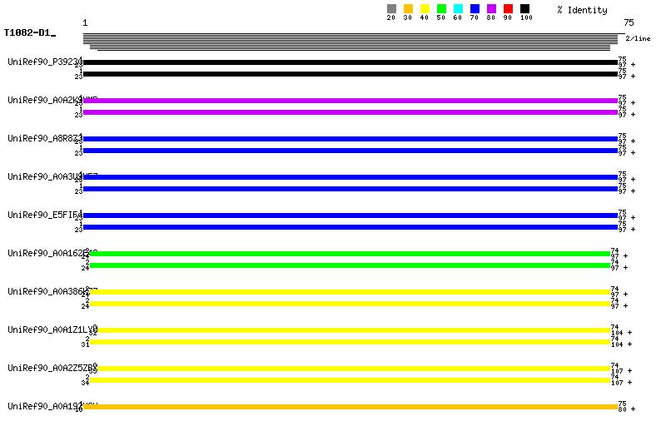Select the upper green alignment bar
The width and height of the screenshot is (666, 421).
coord(350,254)
